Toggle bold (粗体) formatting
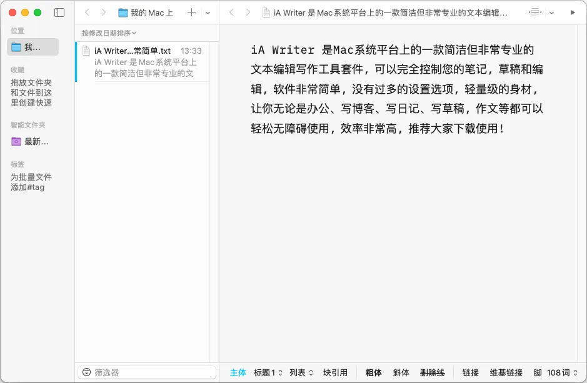 (373, 372)
